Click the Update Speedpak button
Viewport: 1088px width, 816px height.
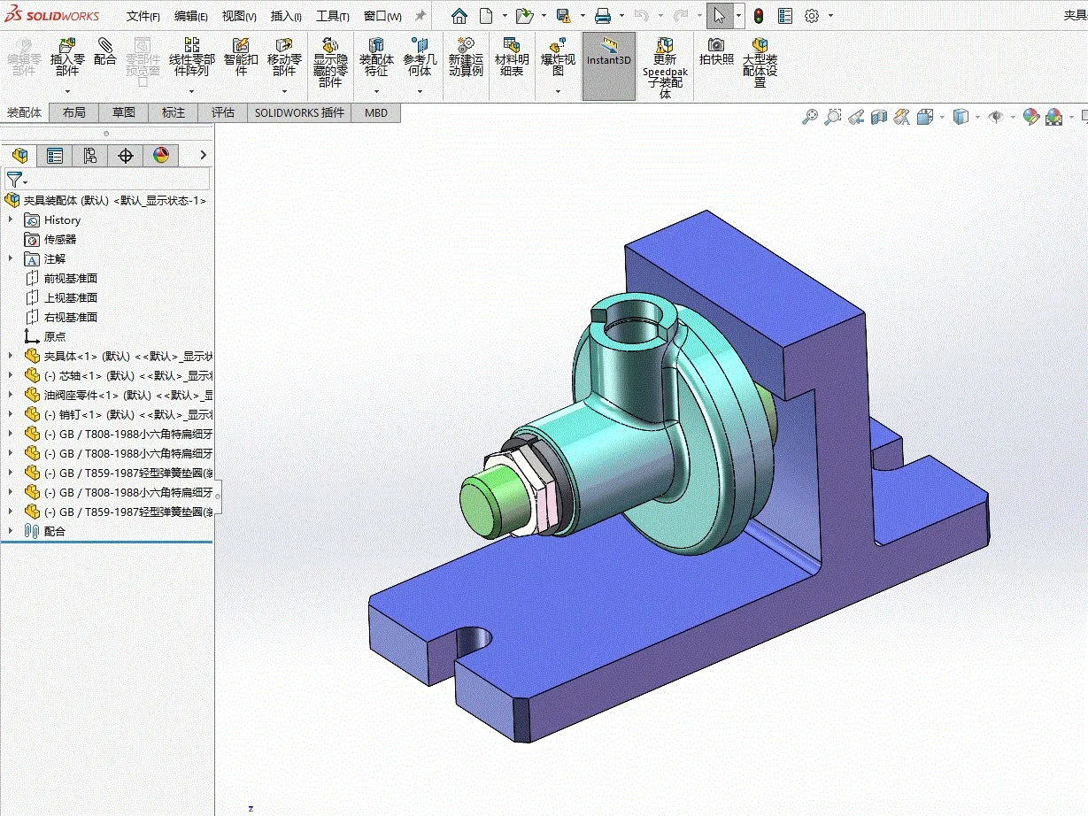665,67
